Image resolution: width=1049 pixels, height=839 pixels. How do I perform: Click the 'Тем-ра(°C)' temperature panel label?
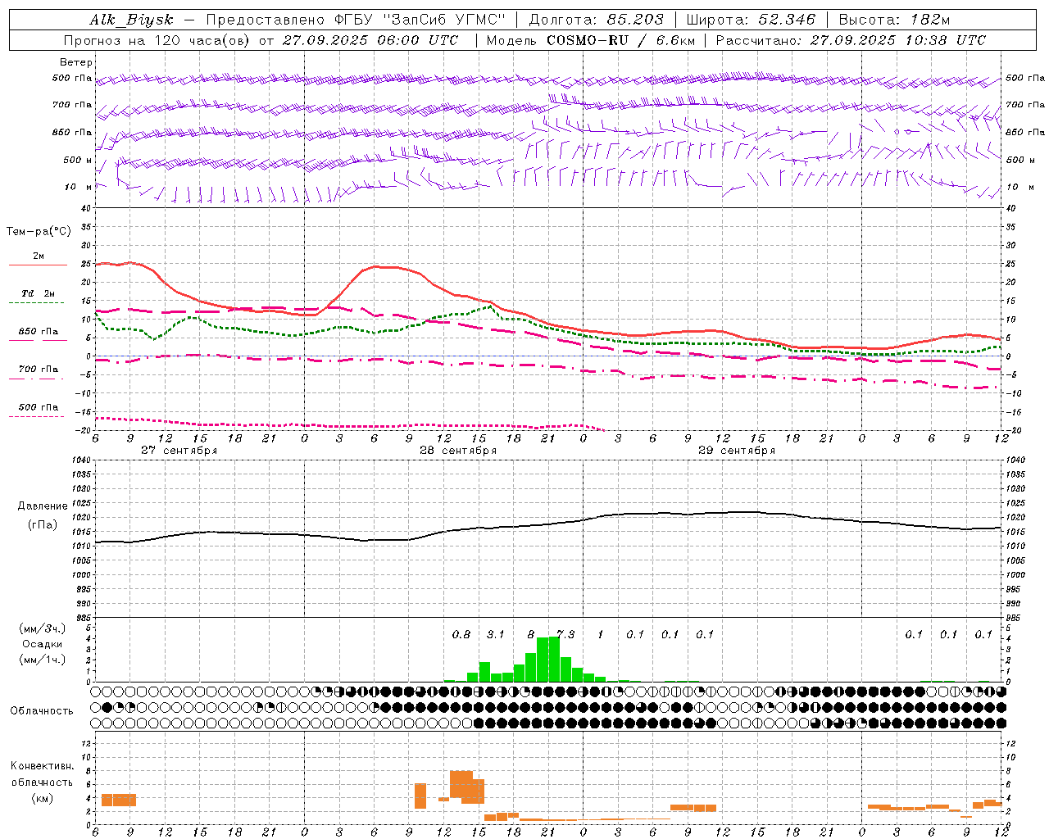39,232
